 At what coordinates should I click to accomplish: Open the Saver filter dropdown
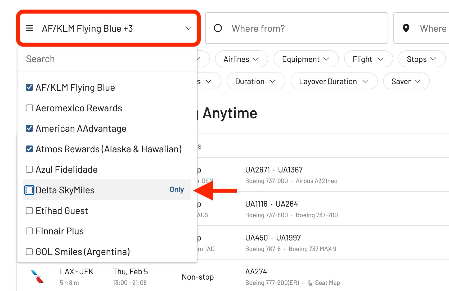(406, 81)
